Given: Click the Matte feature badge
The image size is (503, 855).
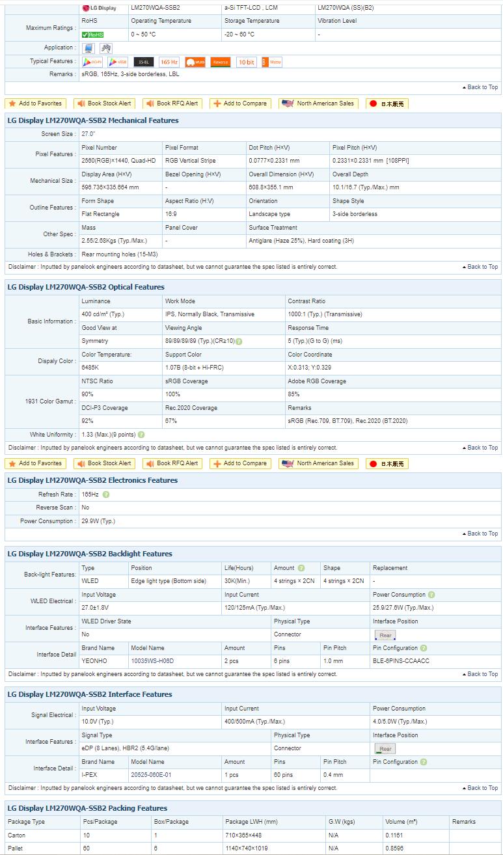Looking at the screenshot, I should click(272, 62).
